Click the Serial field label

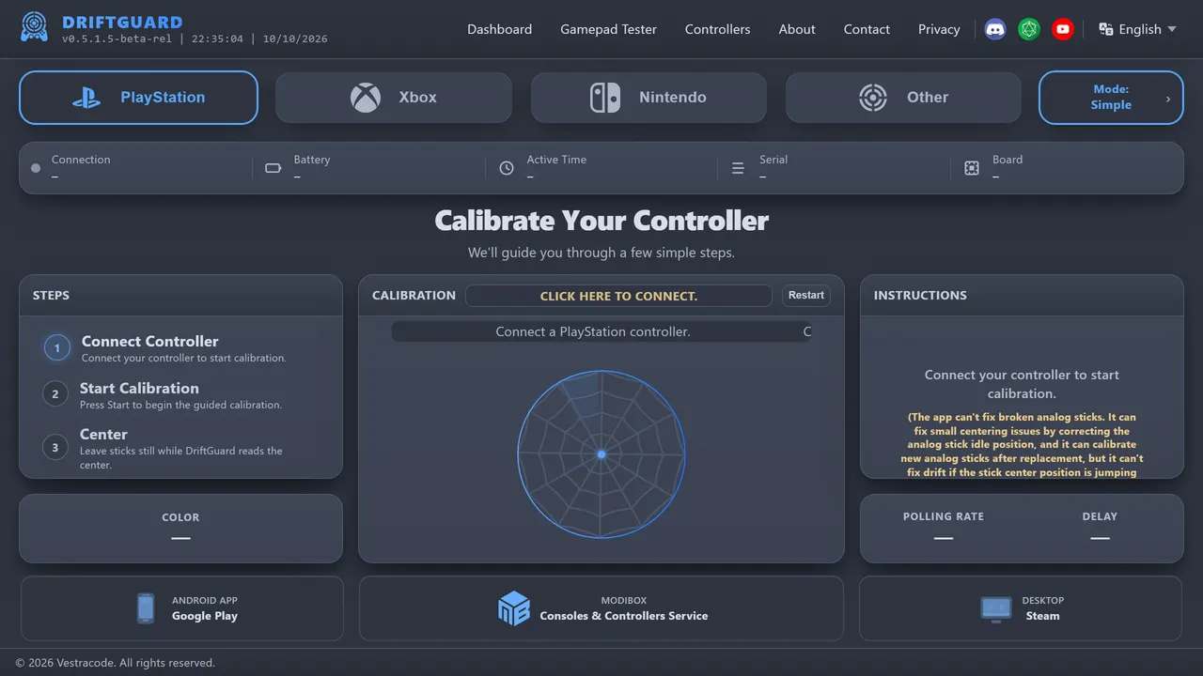coord(773,160)
